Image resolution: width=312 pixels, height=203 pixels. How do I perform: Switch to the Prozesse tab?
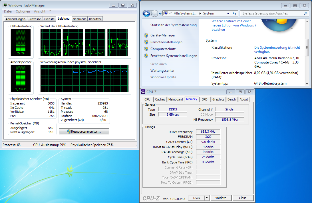pos(35,19)
